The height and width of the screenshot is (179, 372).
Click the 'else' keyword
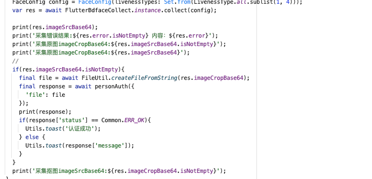click(32, 137)
